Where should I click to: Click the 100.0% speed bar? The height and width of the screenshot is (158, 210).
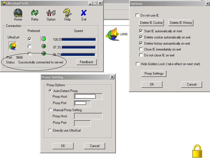pos(79,40)
